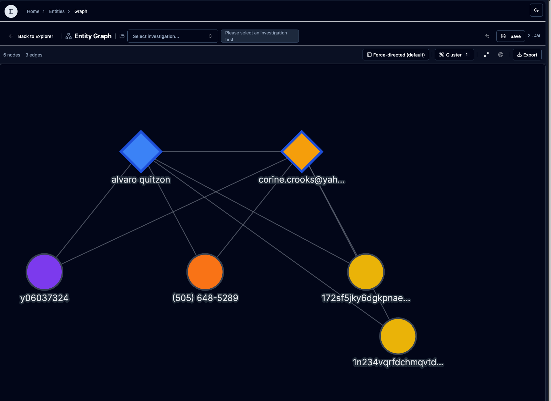Save the entity graph
This screenshot has width=551, height=401.
pyautogui.click(x=510, y=36)
